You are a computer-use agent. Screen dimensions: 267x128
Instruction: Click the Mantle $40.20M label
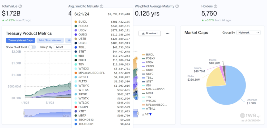215,62
